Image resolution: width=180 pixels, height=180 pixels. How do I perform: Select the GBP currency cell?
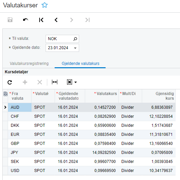20,144
